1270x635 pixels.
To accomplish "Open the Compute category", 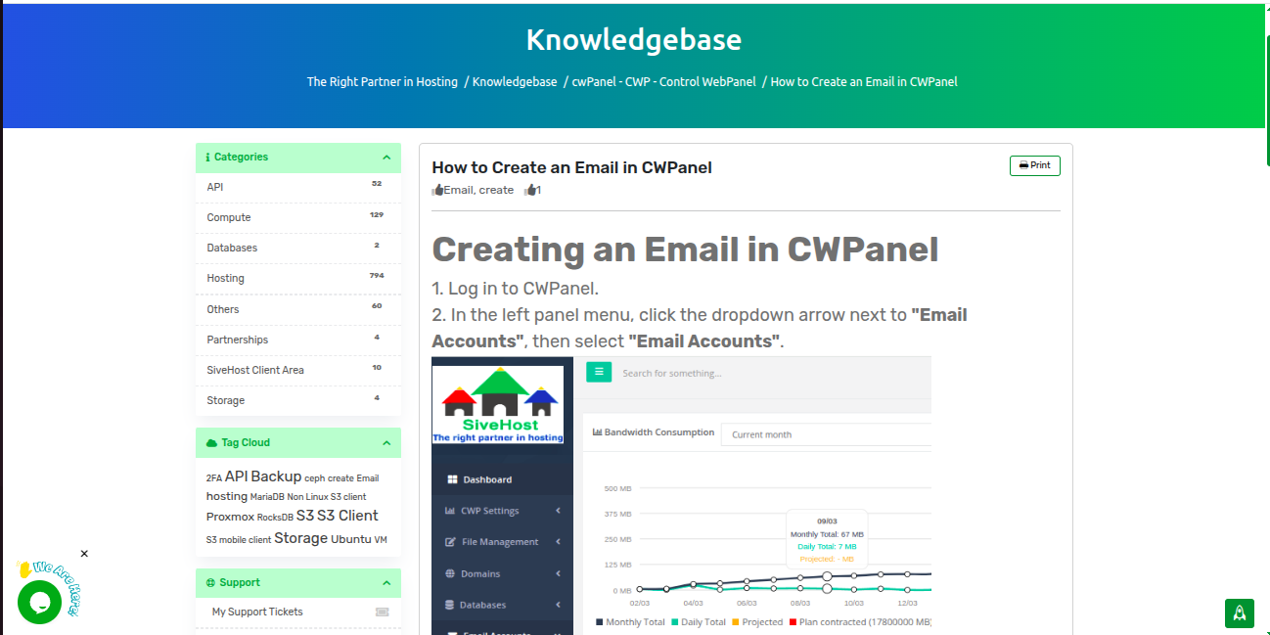I will (x=298, y=218).
